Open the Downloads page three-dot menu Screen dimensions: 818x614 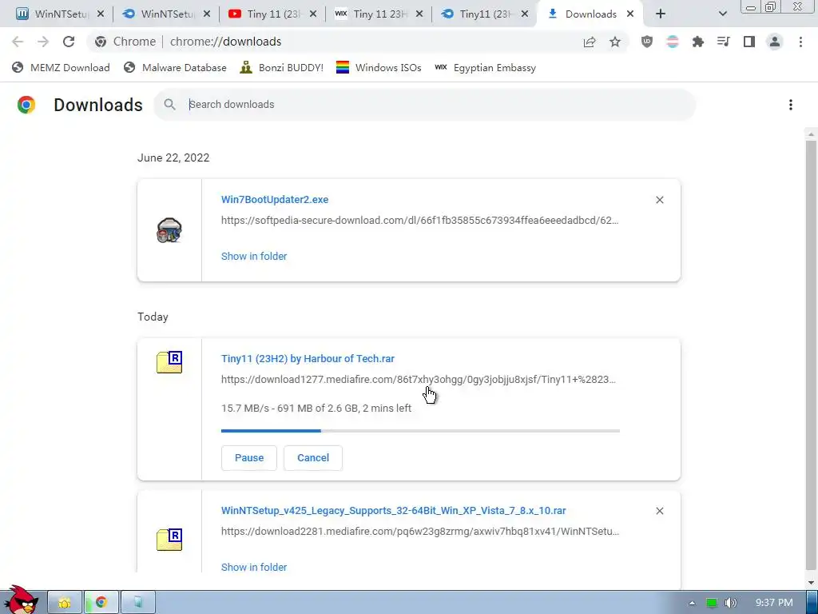(x=791, y=105)
